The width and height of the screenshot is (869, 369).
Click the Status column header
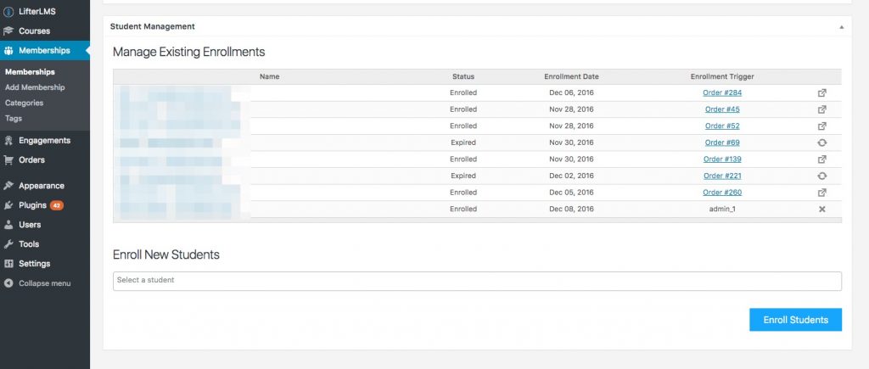tap(463, 77)
